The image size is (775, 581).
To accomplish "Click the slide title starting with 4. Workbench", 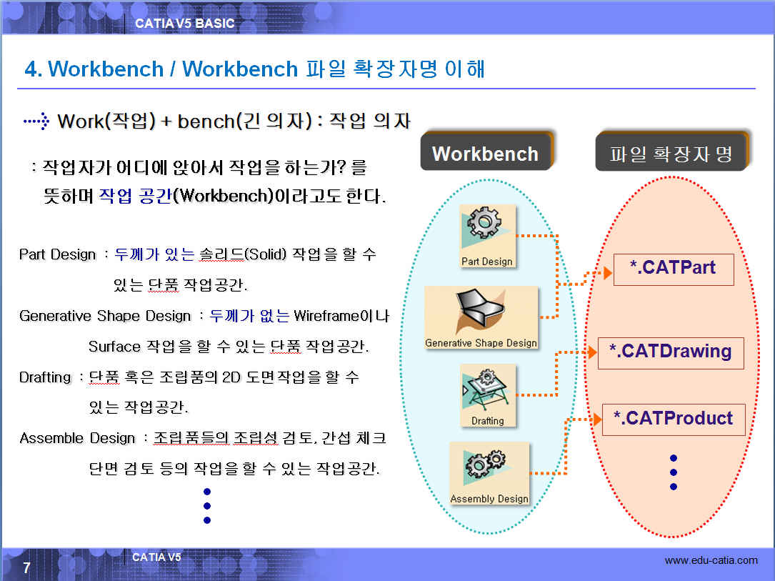I will coord(255,69).
